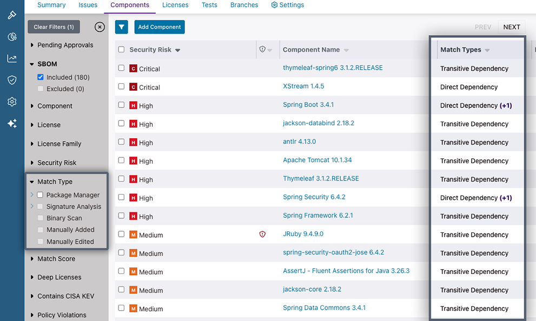Expand the Deep Licenses filter
Screen dimensions: 536x321
[x=32, y=277]
